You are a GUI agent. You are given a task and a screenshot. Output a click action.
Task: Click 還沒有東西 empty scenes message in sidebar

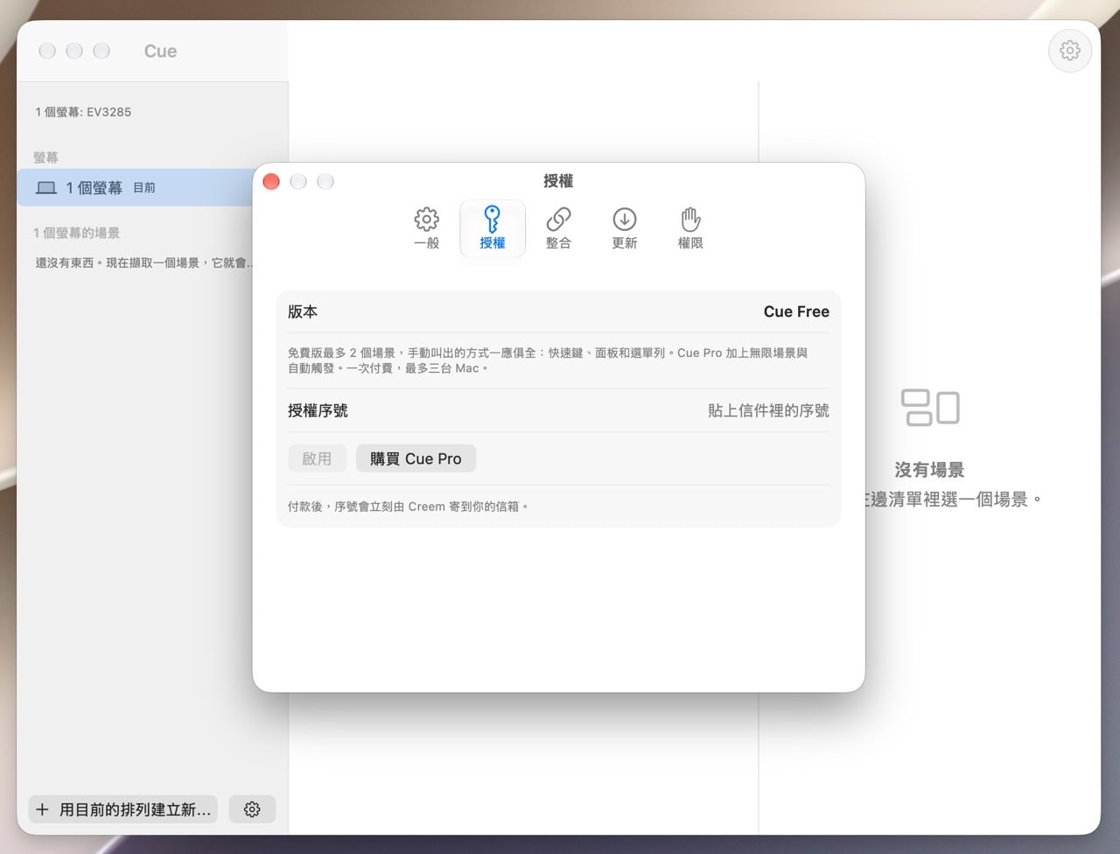tap(146, 262)
